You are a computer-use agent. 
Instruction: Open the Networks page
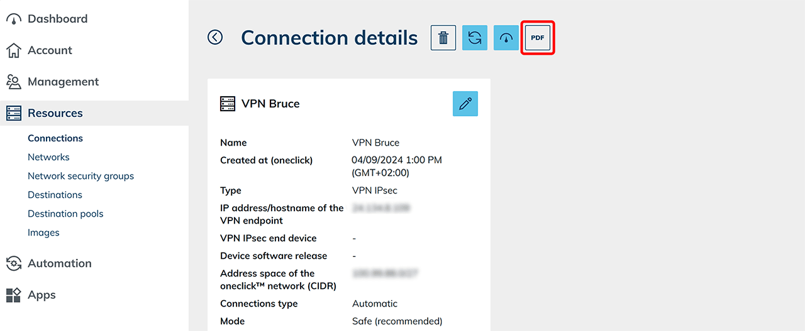coord(48,157)
